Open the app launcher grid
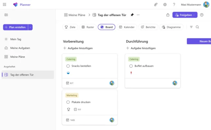Viewport: 211px width, 130px height. [x=5, y=5]
